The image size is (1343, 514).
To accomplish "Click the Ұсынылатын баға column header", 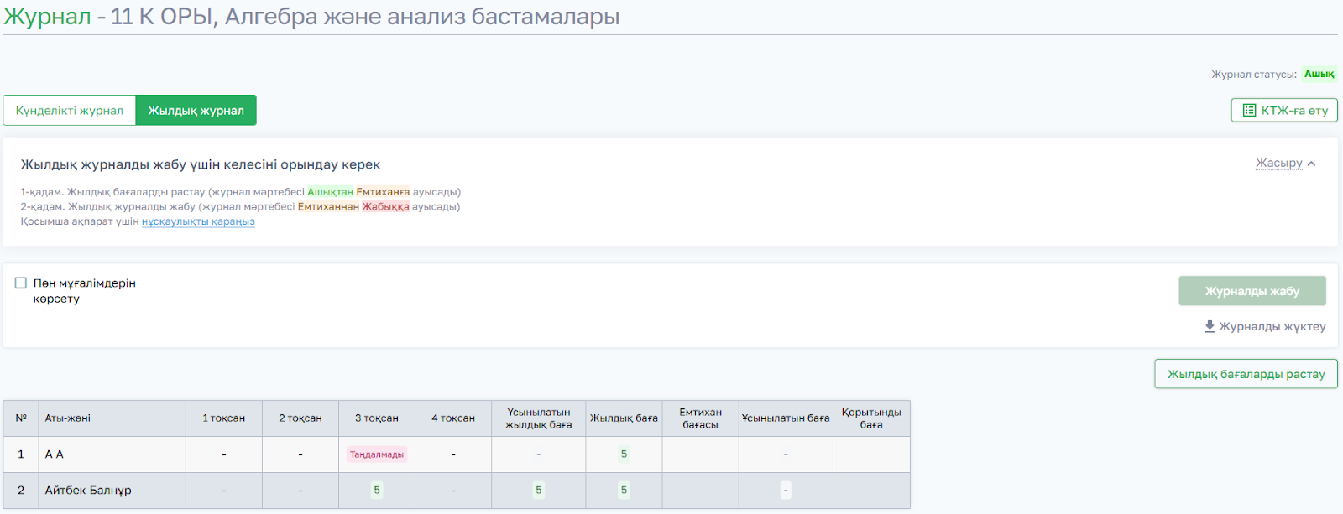I will [x=786, y=418].
